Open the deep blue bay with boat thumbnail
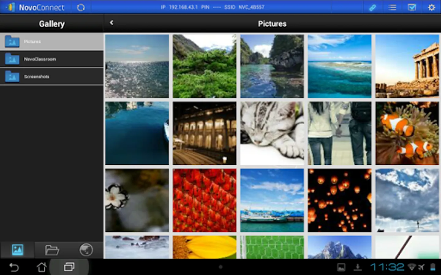The height and width of the screenshot is (275, 441). pos(137,133)
